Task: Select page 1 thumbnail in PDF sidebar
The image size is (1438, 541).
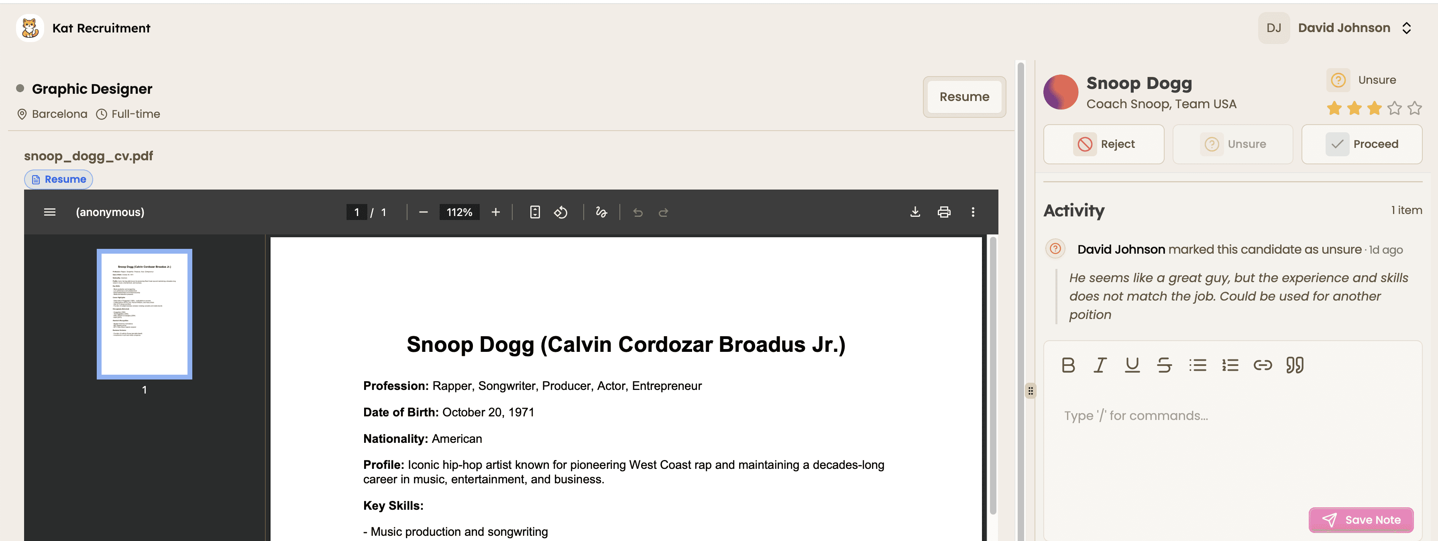Action: click(145, 314)
